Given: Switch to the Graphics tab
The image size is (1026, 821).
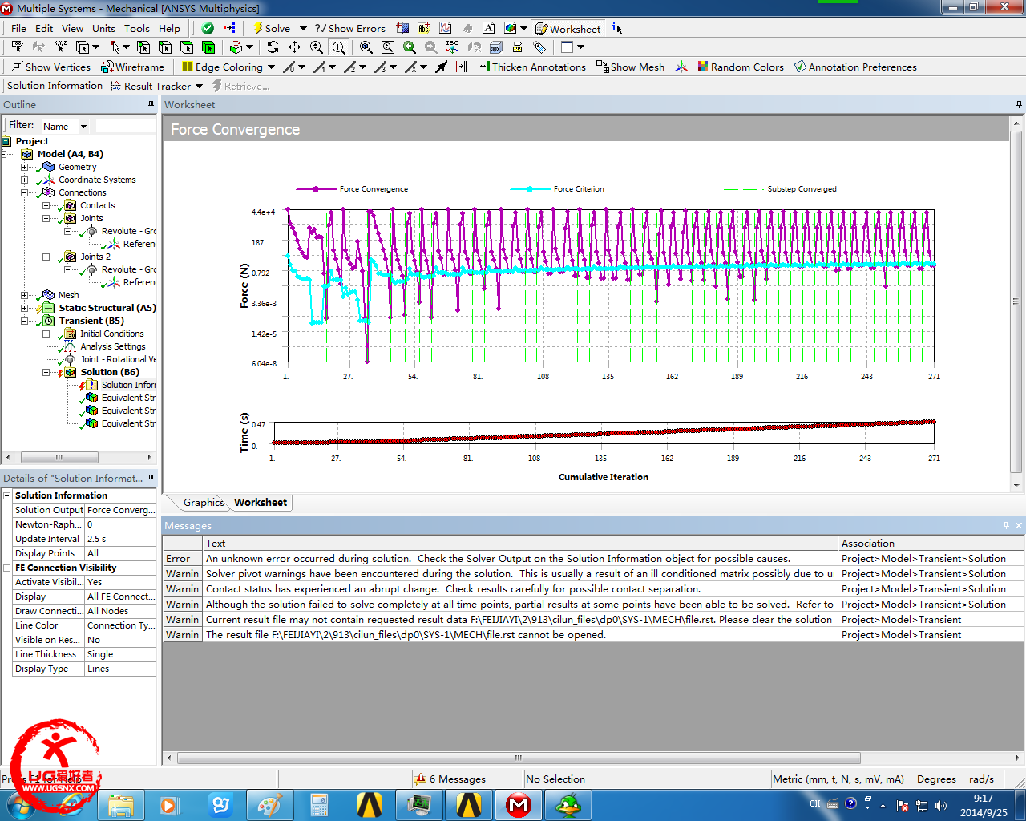Looking at the screenshot, I should (204, 503).
